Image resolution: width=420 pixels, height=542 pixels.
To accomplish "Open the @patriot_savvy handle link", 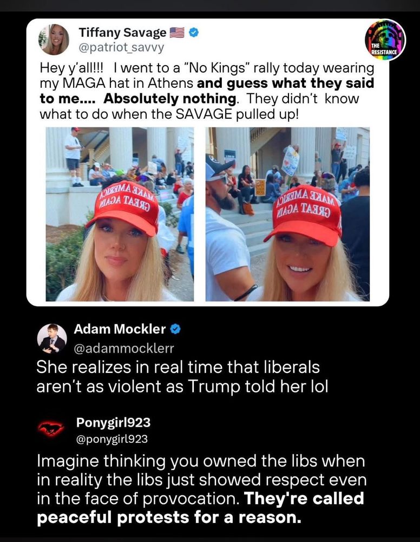I will coord(121,47).
